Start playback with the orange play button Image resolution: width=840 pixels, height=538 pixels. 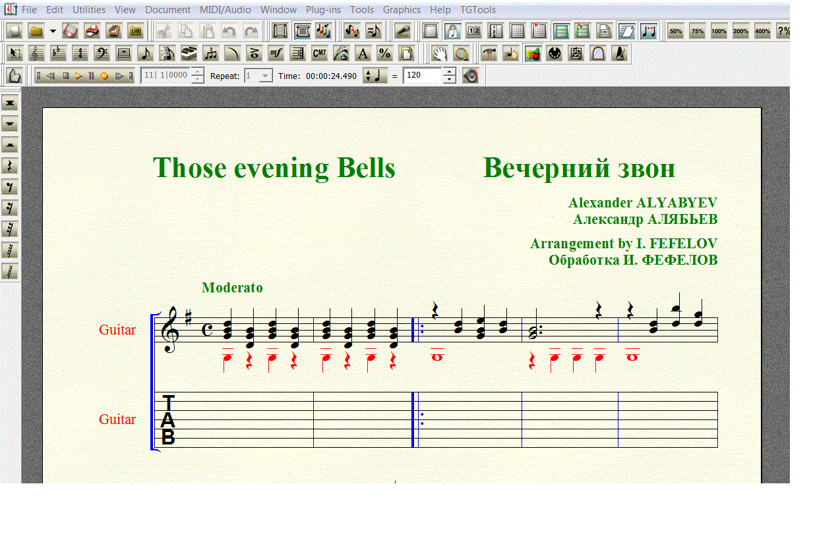(78, 76)
